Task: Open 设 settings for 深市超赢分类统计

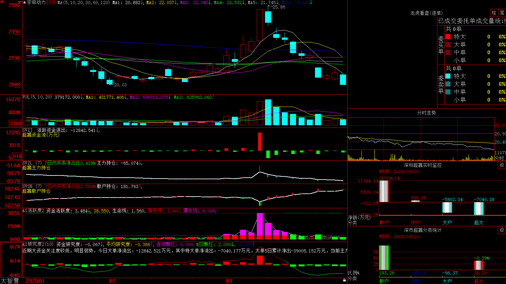Action: click(502, 230)
